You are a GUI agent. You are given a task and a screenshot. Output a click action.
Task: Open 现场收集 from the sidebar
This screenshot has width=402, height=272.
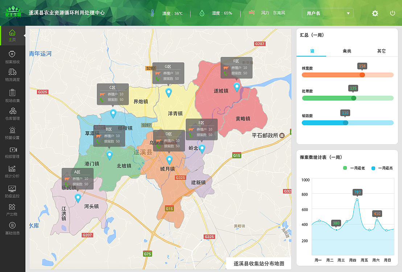tap(12, 95)
